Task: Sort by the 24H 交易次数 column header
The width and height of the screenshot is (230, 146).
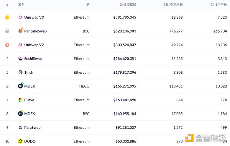Action: (x=173, y=5)
